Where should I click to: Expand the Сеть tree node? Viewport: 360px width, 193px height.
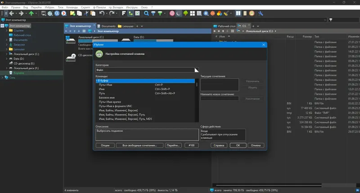click(2, 78)
